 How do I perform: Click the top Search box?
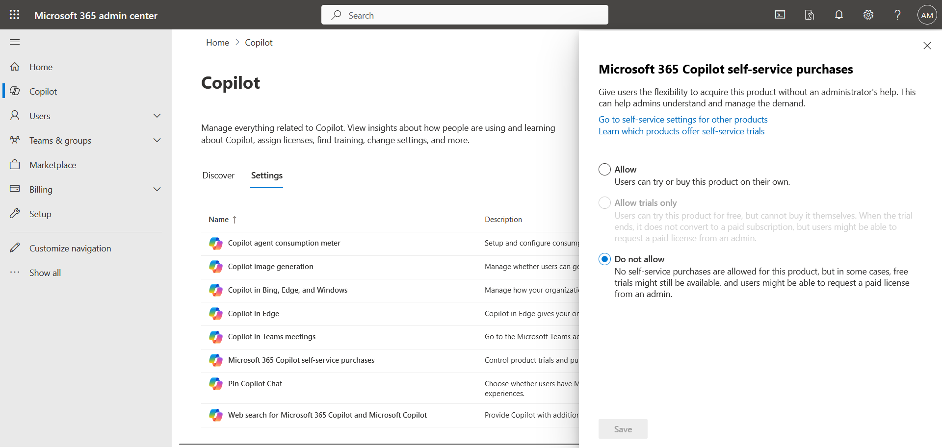(x=465, y=15)
